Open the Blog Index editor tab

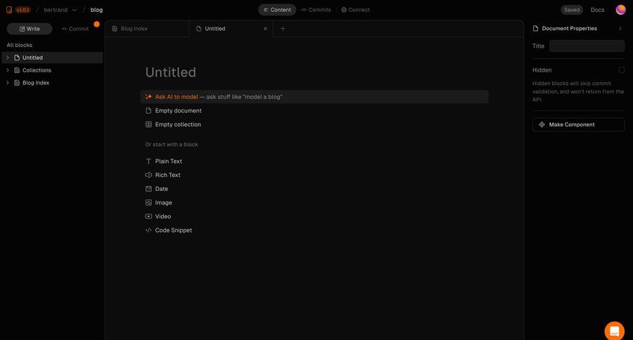(x=147, y=29)
